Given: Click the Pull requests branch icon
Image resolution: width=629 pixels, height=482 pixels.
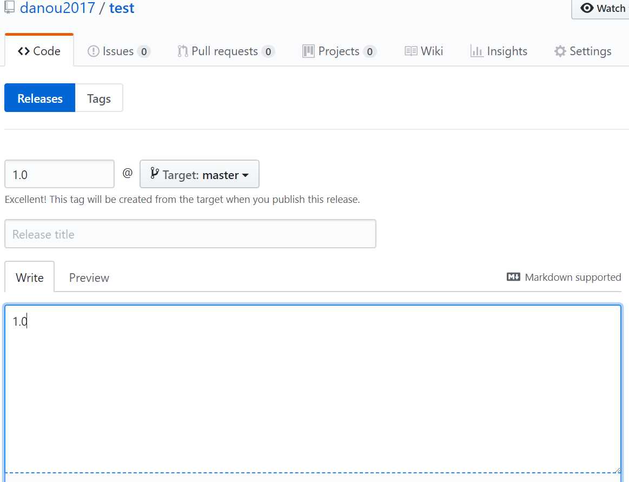Looking at the screenshot, I should 182,51.
